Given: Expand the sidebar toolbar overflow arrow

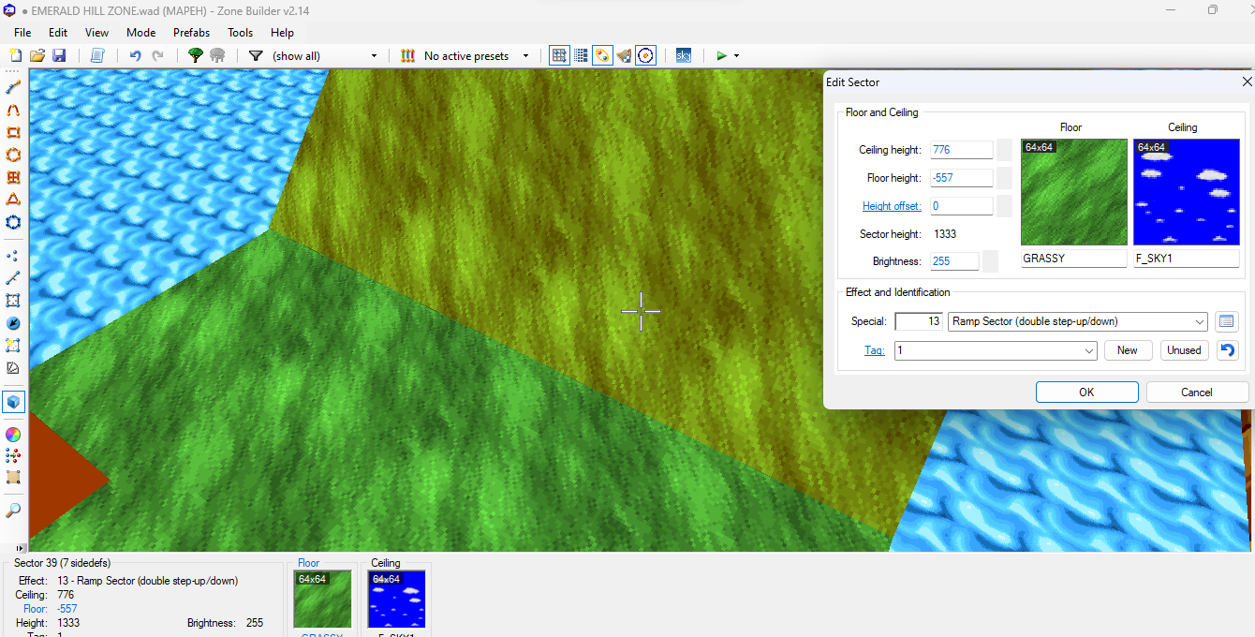Looking at the screenshot, I should (21, 547).
